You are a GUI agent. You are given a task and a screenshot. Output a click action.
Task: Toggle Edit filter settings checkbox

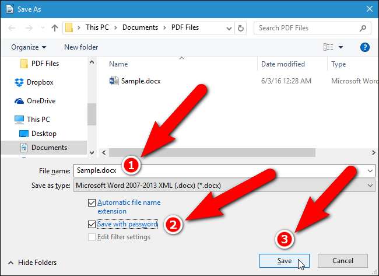pyautogui.click(x=92, y=237)
